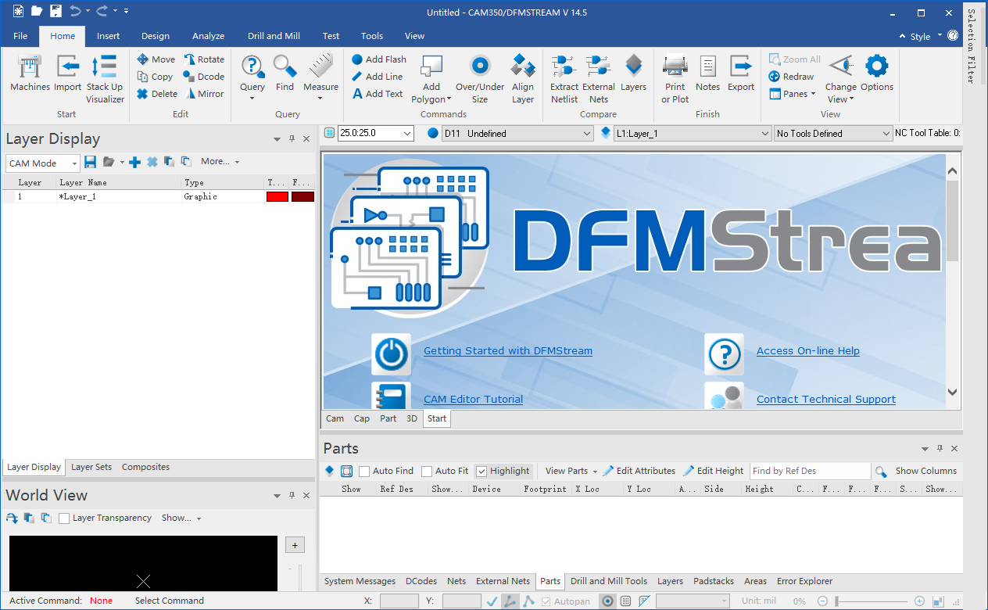Viewport: 988px width, 610px height.
Task: Toggle the Layer Transparency checkbox
Action: tap(64, 518)
